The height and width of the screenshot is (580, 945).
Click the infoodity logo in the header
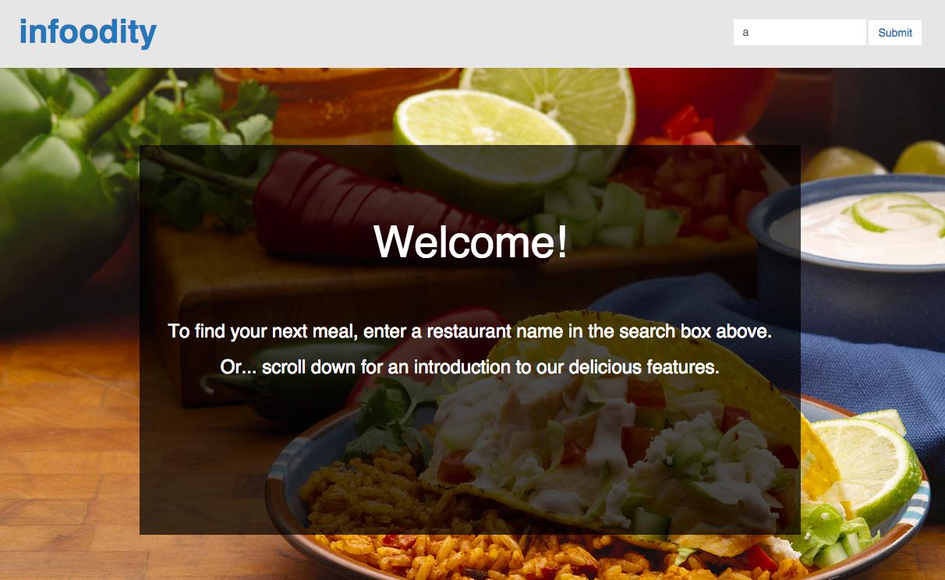coord(88,33)
